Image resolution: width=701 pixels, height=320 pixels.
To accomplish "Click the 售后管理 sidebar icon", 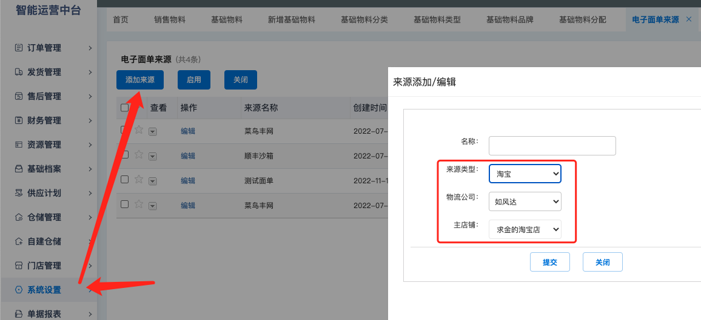I will point(19,96).
